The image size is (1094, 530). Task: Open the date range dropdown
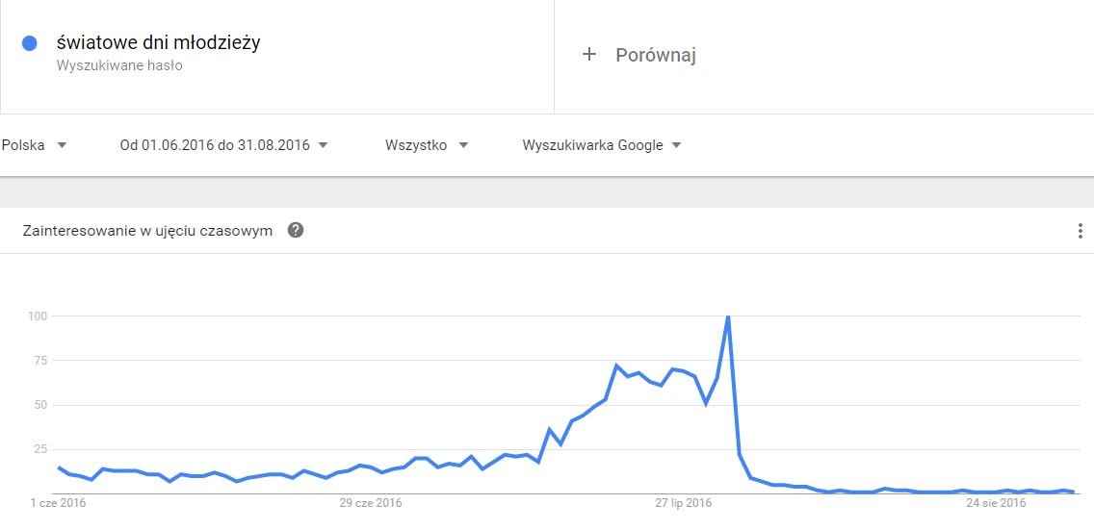(223, 145)
